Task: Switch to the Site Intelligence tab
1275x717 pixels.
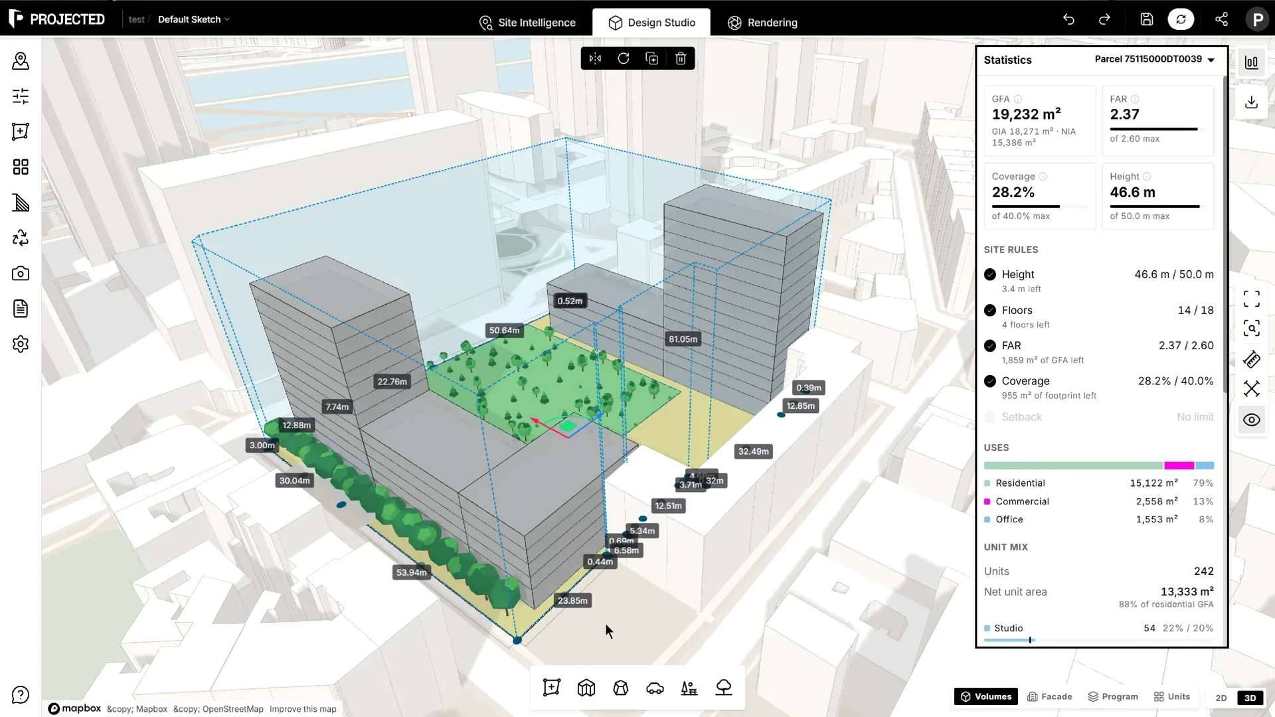Action: (527, 23)
